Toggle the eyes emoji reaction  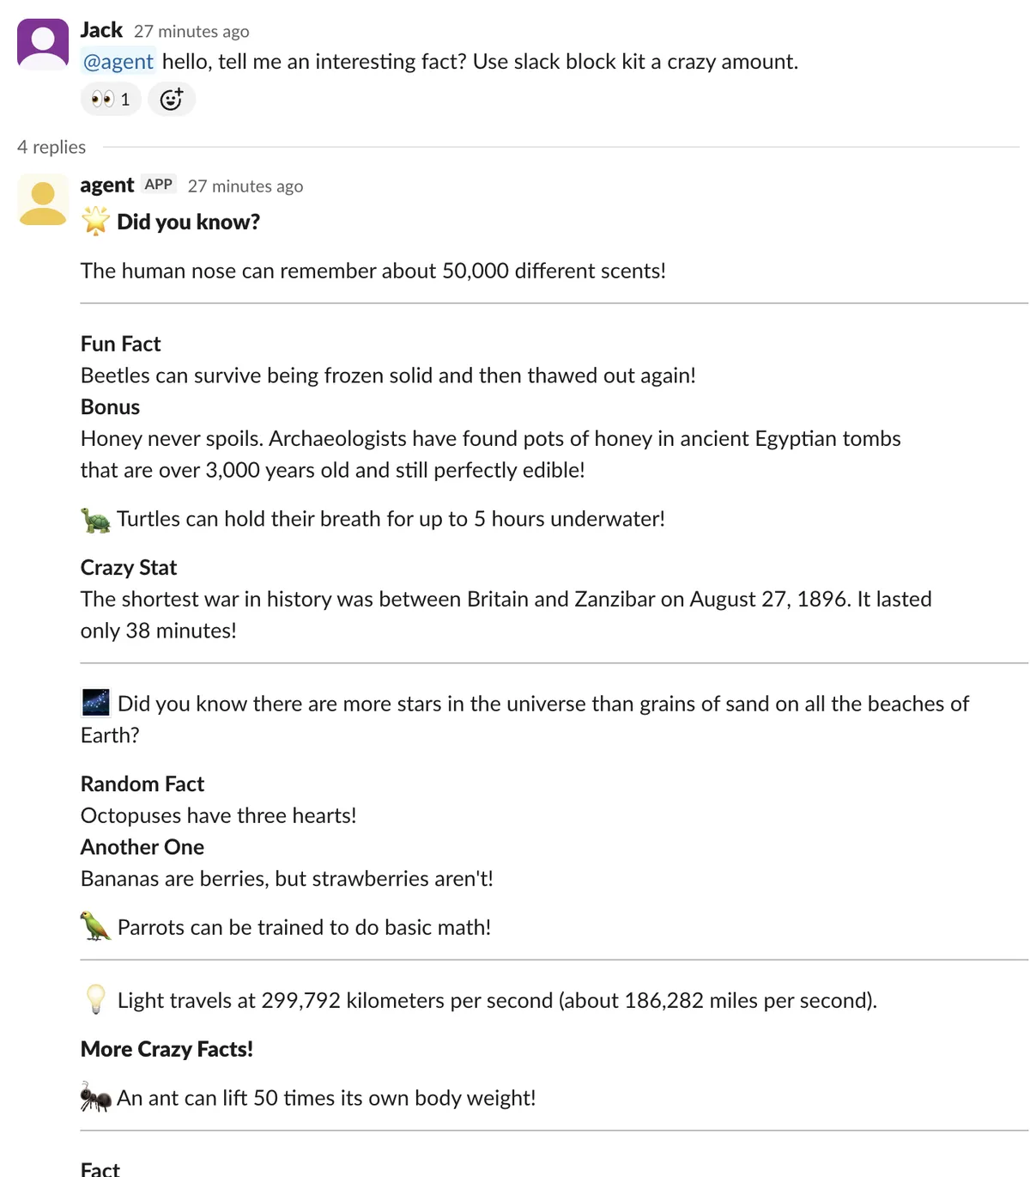(111, 99)
